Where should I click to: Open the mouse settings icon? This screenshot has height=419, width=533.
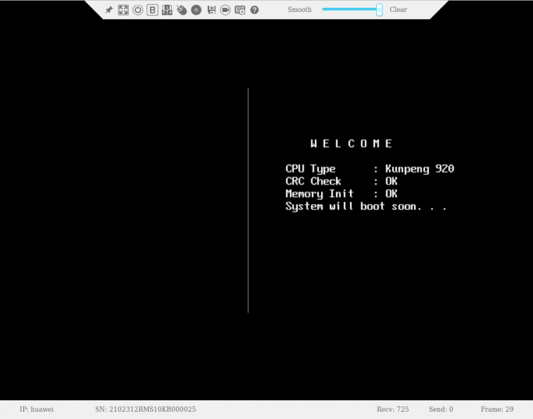pos(181,10)
